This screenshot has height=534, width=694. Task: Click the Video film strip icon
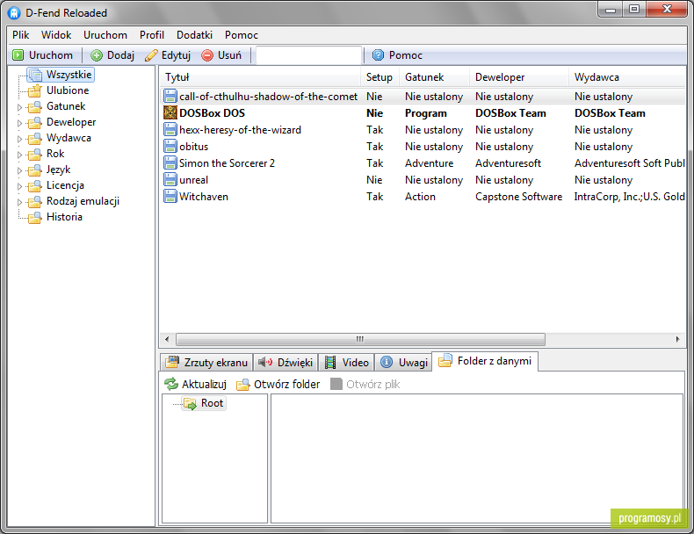[x=330, y=363]
